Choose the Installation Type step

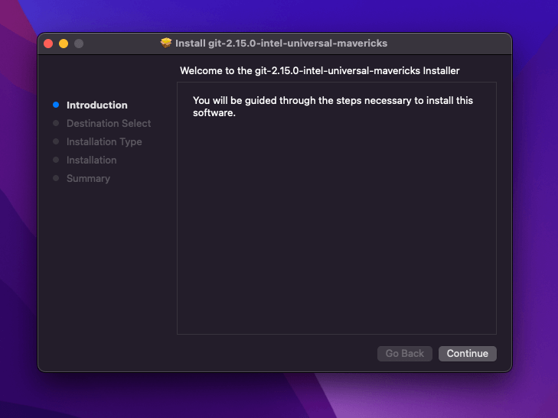coord(104,141)
